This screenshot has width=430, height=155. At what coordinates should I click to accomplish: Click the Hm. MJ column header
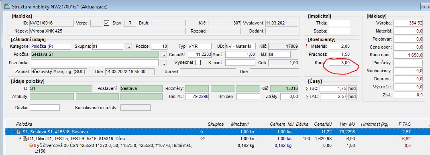(x=347, y=124)
